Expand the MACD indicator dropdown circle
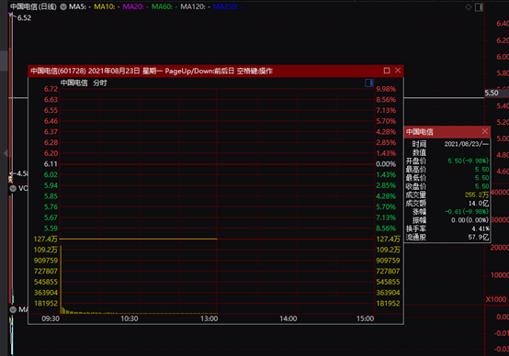Screen dimensions: 509x356 pos(13,309)
